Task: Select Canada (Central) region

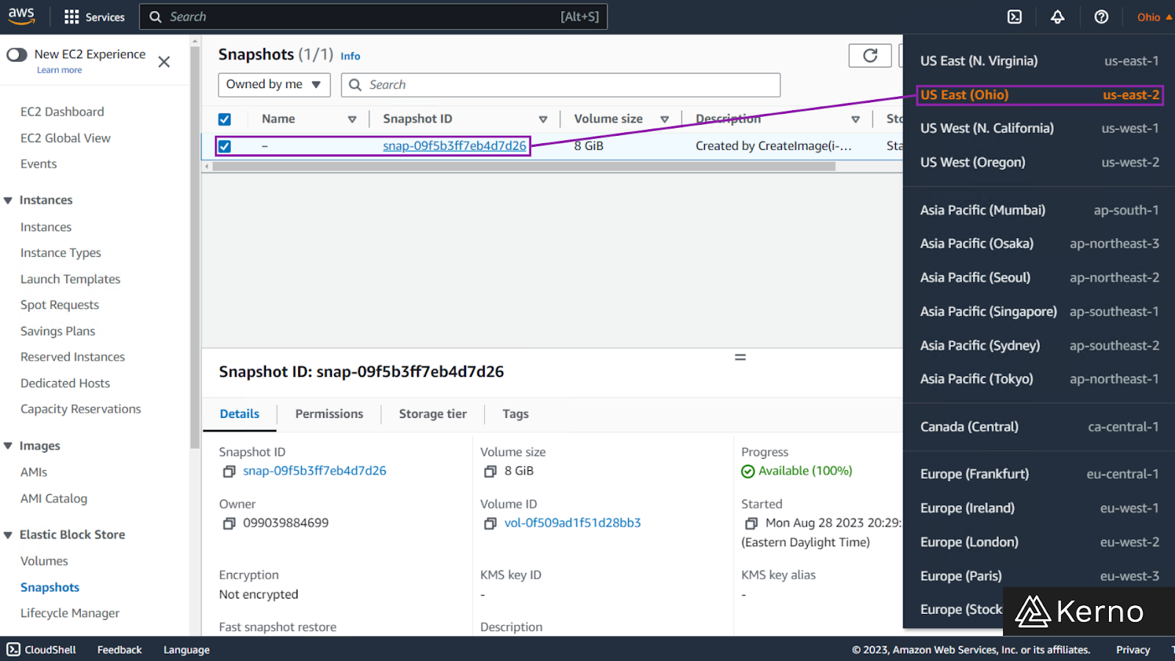Action: (x=1039, y=427)
